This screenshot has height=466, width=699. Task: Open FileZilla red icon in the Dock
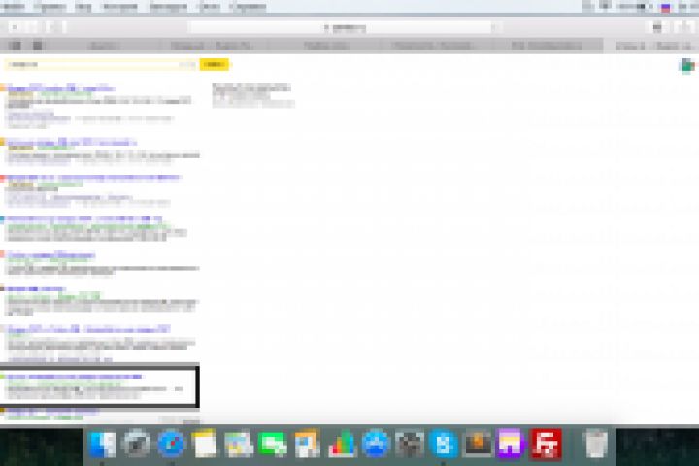click(546, 444)
